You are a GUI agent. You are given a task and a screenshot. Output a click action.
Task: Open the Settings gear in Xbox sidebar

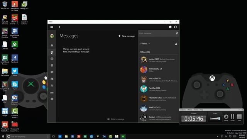point(52,99)
